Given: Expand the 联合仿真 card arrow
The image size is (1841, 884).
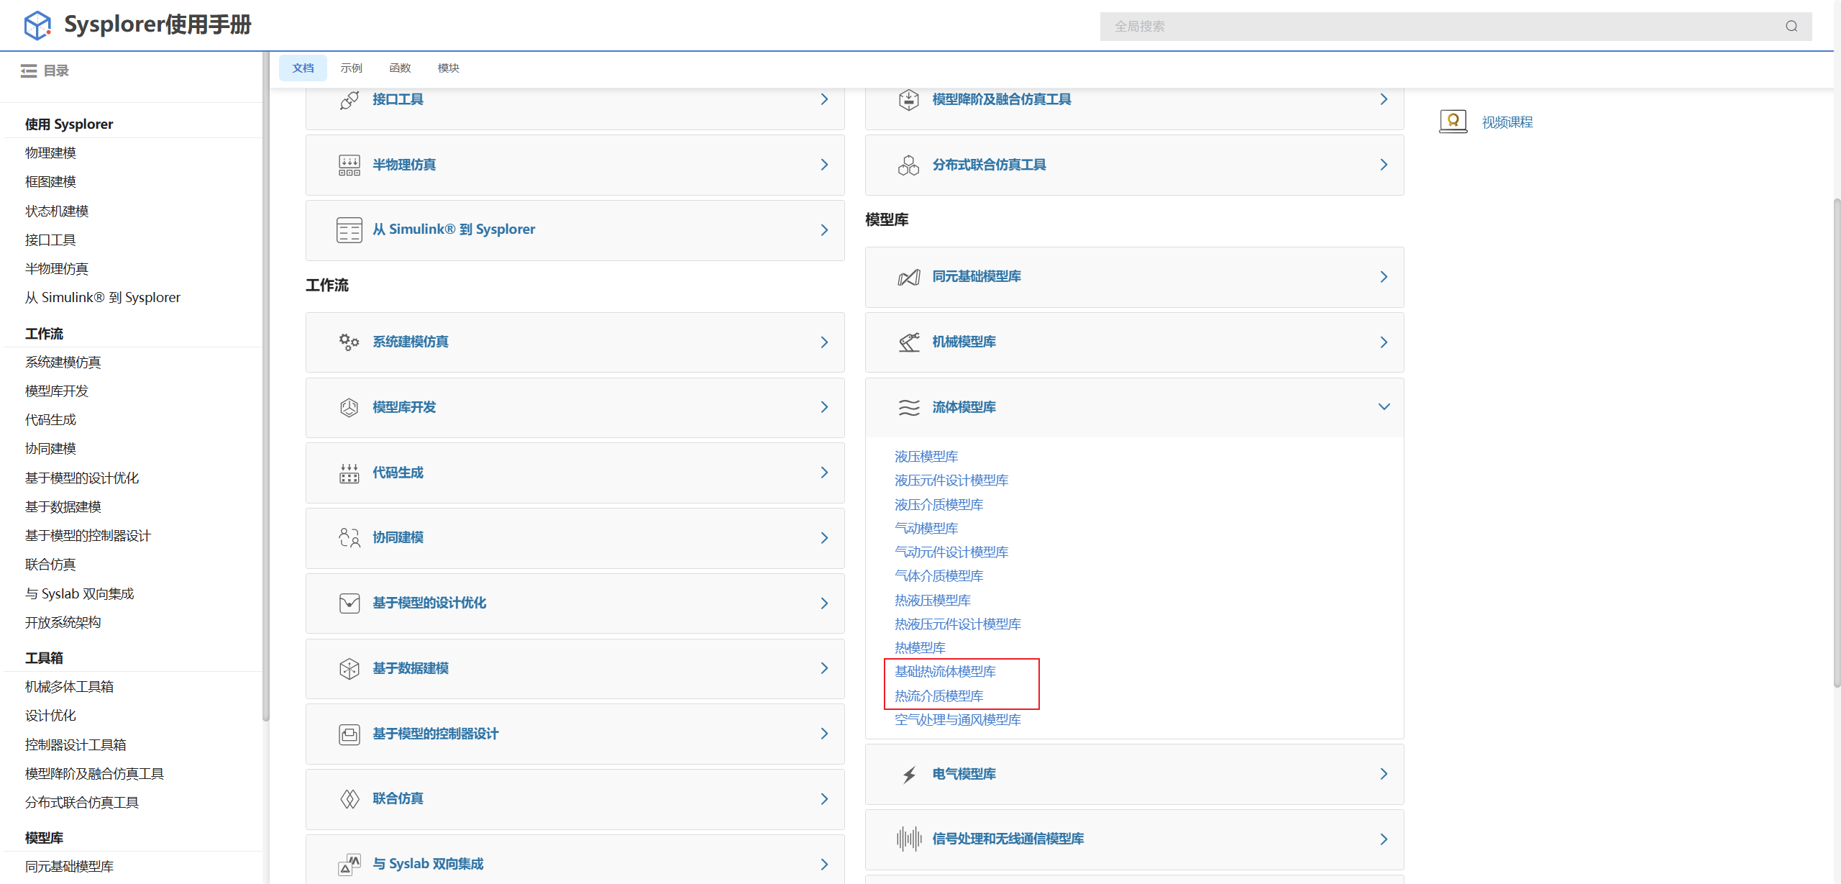Looking at the screenshot, I should pyautogui.click(x=824, y=799).
